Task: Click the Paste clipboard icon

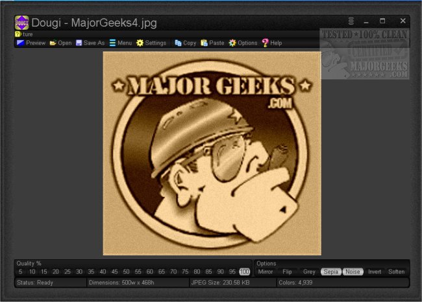Action: click(204, 43)
